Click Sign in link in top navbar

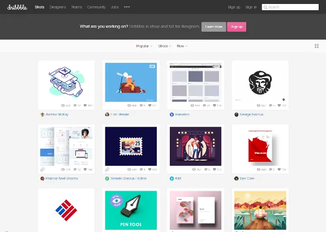coord(251,7)
